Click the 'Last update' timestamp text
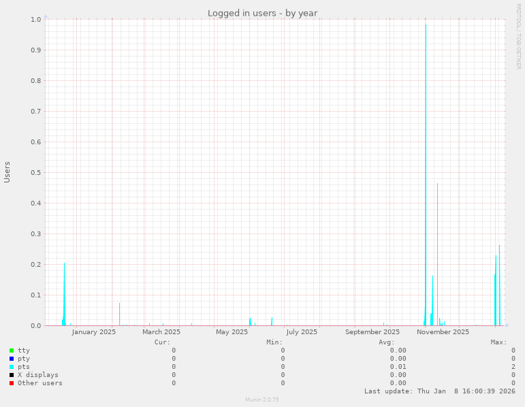 tap(439, 391)
